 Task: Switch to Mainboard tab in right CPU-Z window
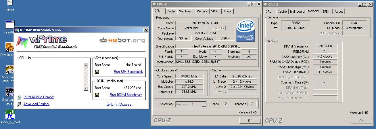click(x=297, y=12)
